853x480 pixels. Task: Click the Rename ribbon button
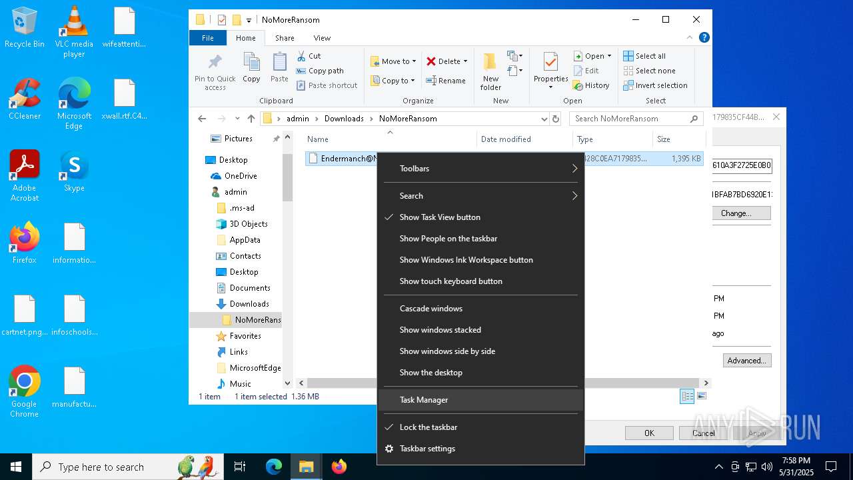[446, 81]
